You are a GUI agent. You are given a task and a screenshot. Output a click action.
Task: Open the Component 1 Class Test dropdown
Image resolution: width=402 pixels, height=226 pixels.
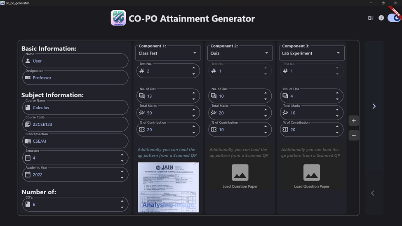pos(168,53)
